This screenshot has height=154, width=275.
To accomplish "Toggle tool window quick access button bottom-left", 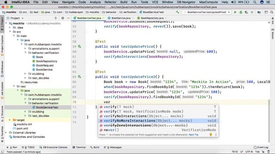I will 3,152.
